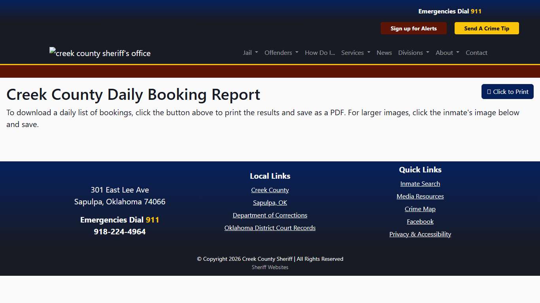Image resolution: width=540 pixels, height=303 pixels.
Task: Open the Department of Corrections link
Action: [x=270, y=215]
